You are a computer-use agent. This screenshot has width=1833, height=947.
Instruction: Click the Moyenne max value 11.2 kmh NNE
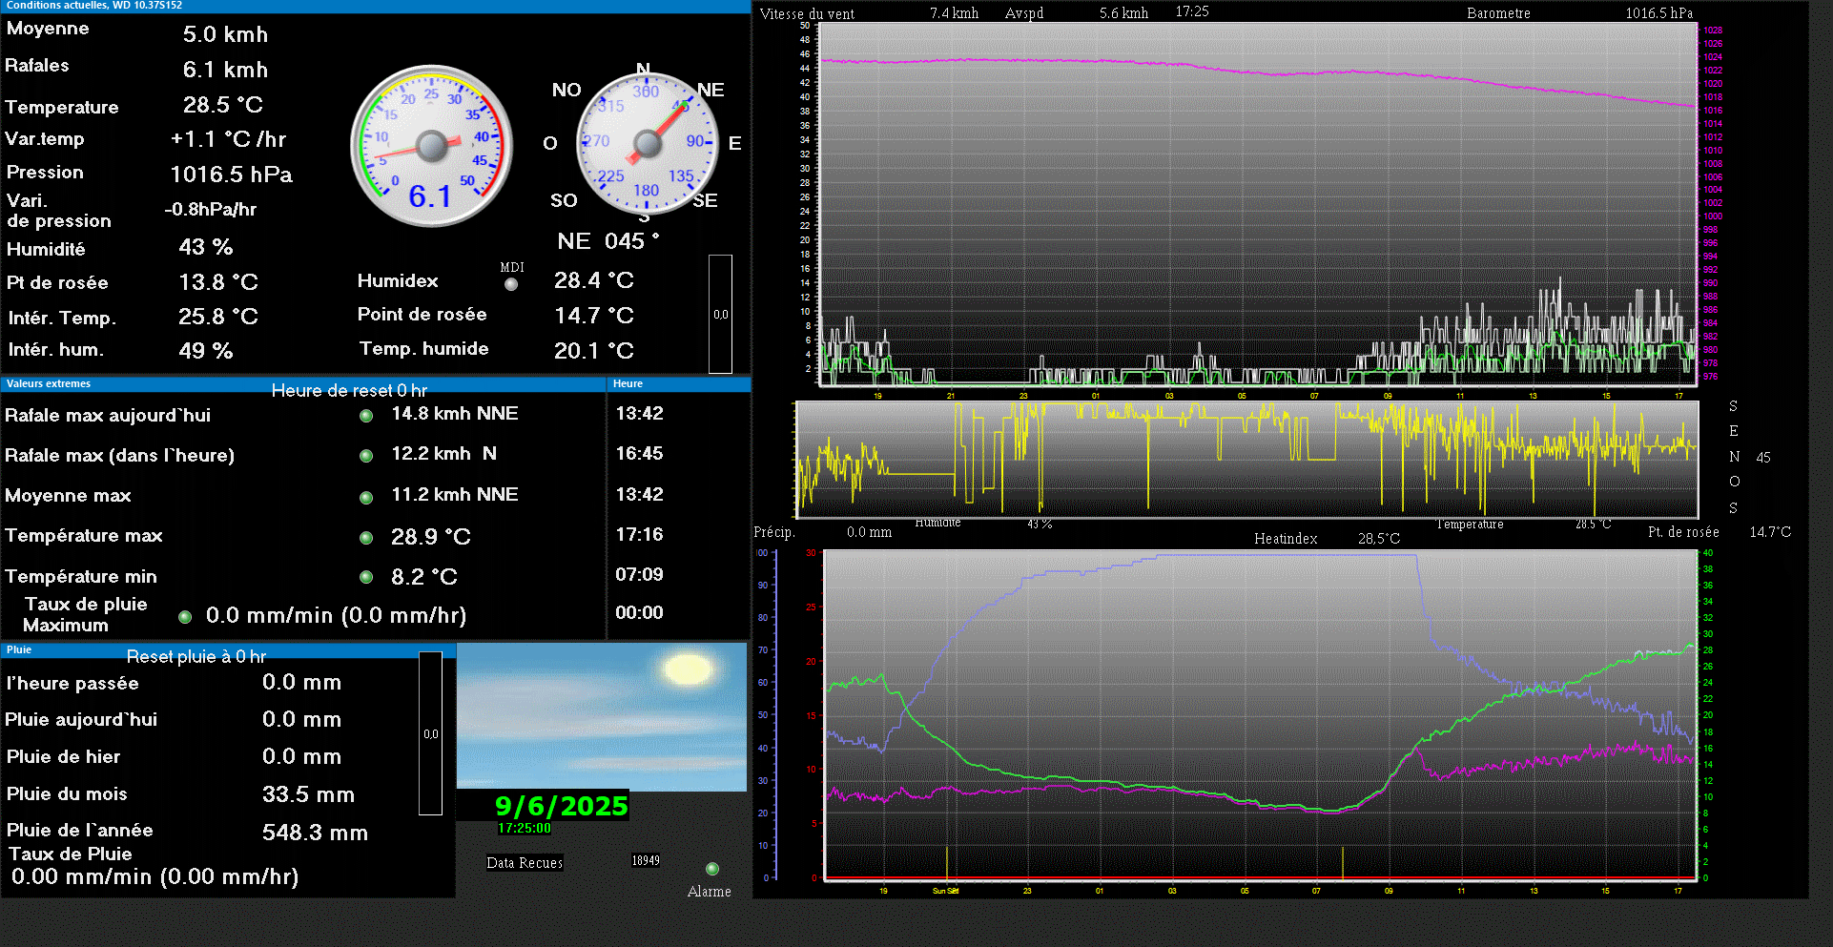(455, 495)
